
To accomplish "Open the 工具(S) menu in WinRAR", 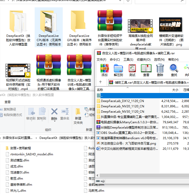I will [128, 60].
